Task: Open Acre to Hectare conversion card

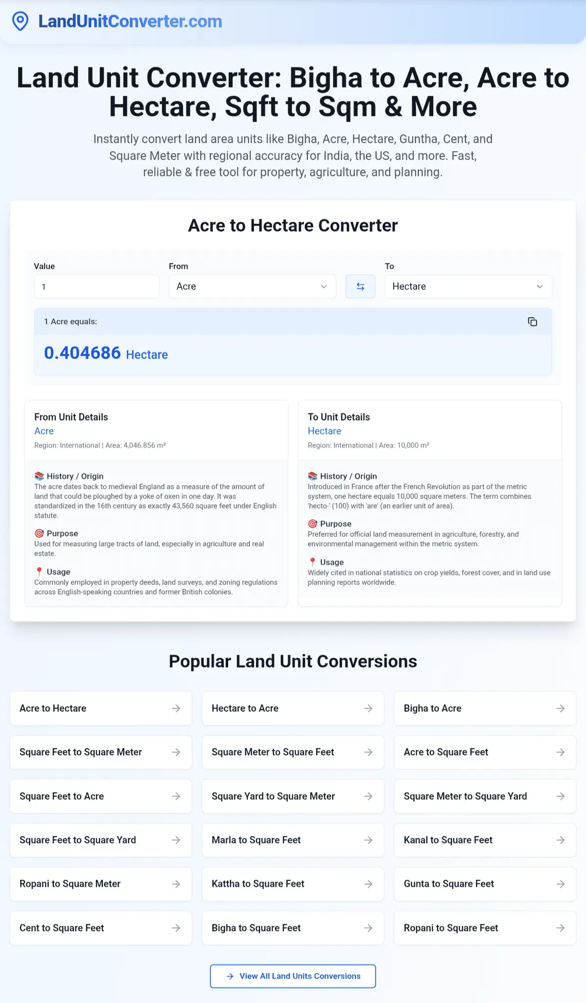Action: click(101, 708)
